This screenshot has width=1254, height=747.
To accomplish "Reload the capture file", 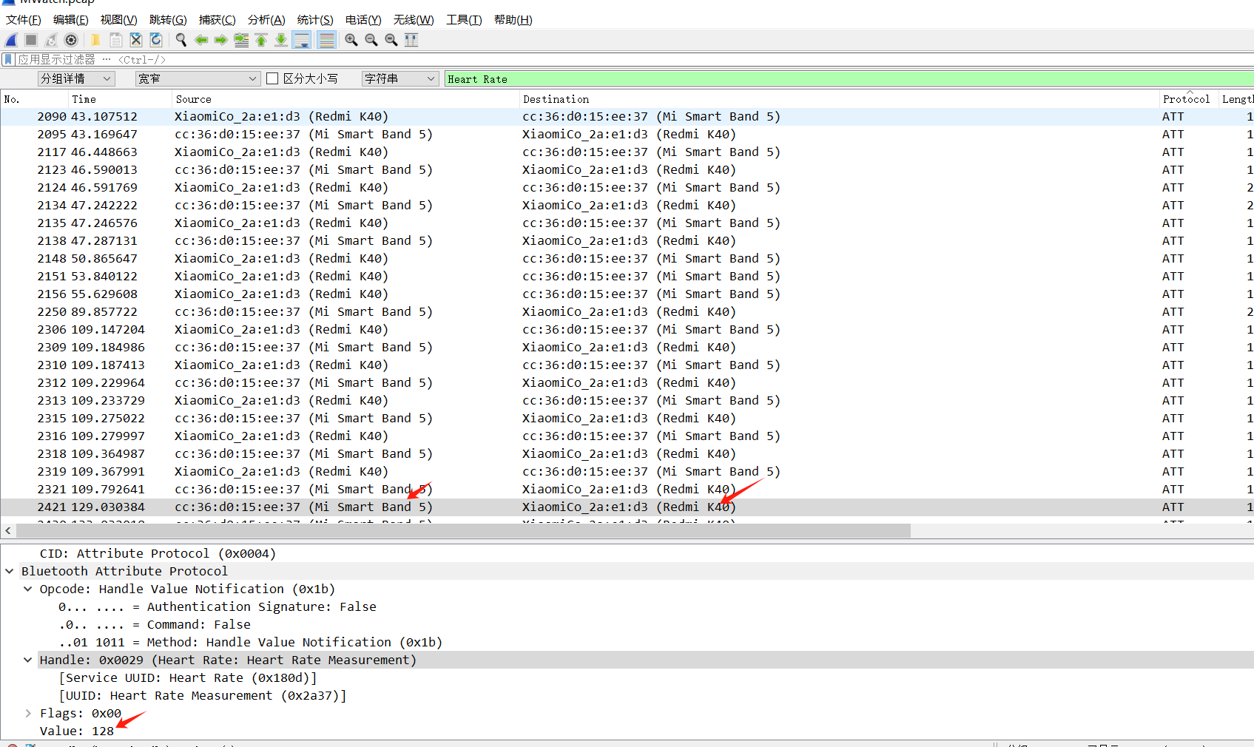I will (x=156, y=40).
